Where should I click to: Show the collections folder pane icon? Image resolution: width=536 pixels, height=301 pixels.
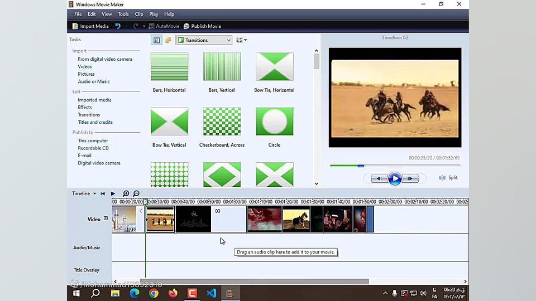coord(168,40)
